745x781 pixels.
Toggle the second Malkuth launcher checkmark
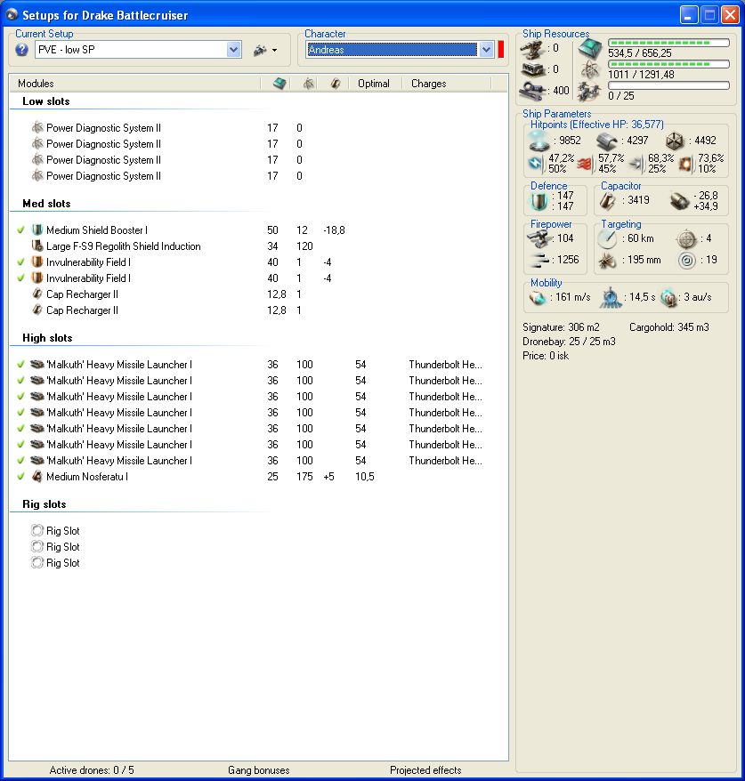[21, 381]
